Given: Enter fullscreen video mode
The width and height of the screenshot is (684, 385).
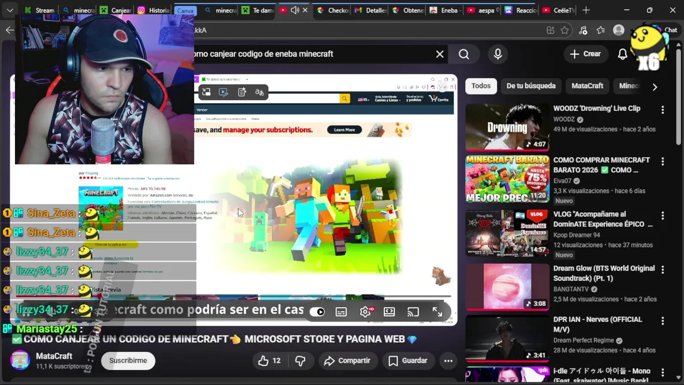Looking at the screenshot, I should click(x=437, y=312).
